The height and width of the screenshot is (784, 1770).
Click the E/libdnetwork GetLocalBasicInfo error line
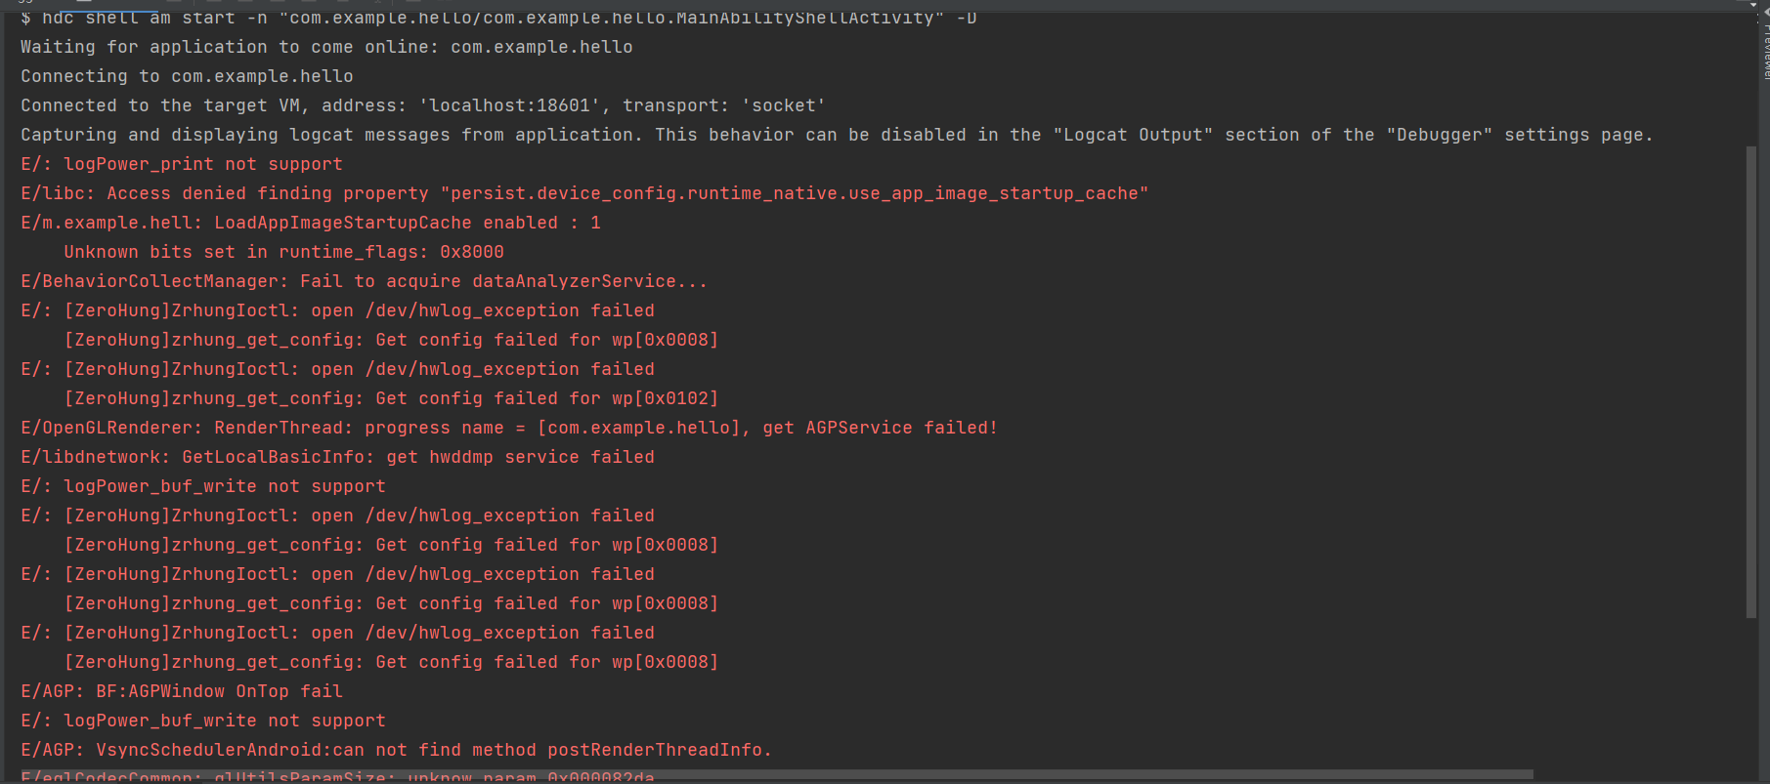337,457
